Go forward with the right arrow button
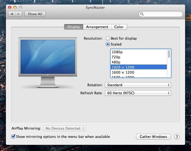Screen dimensions: 191x151 [x=19, y=14]
